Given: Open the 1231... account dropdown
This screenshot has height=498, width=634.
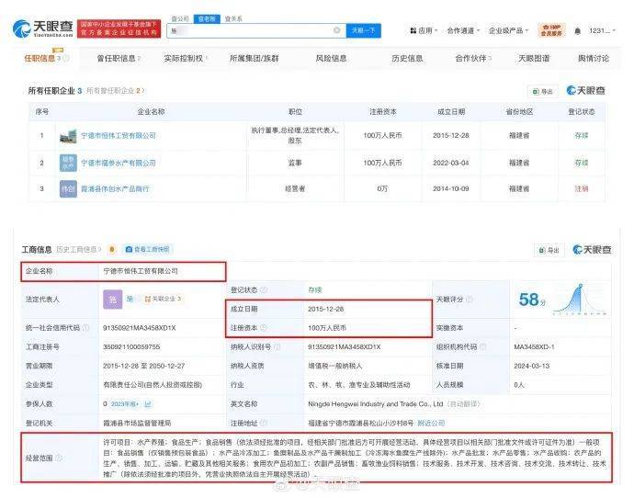Looking at the screenshot, I should coord(602,30).
